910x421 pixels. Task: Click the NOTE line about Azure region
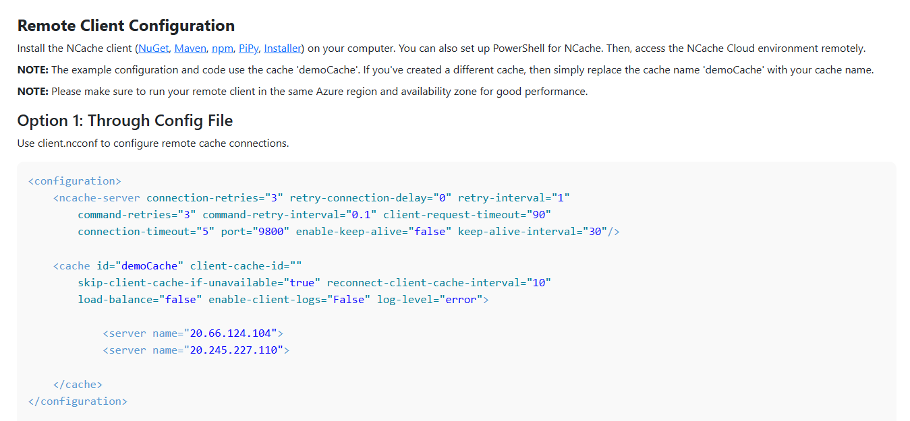pyautogui.click(x=302, y=92)
